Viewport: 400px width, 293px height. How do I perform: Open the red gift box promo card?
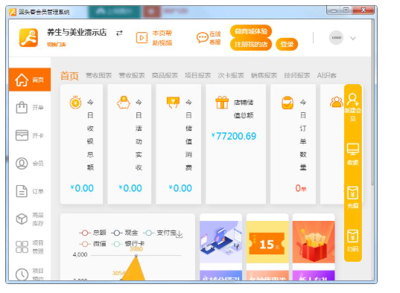[x=314, y=242]
